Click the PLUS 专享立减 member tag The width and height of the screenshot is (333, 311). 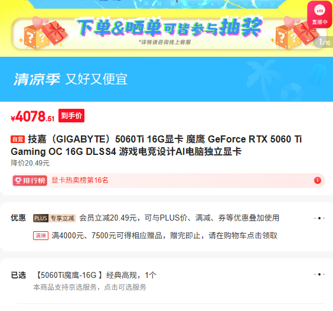(54, 218)
